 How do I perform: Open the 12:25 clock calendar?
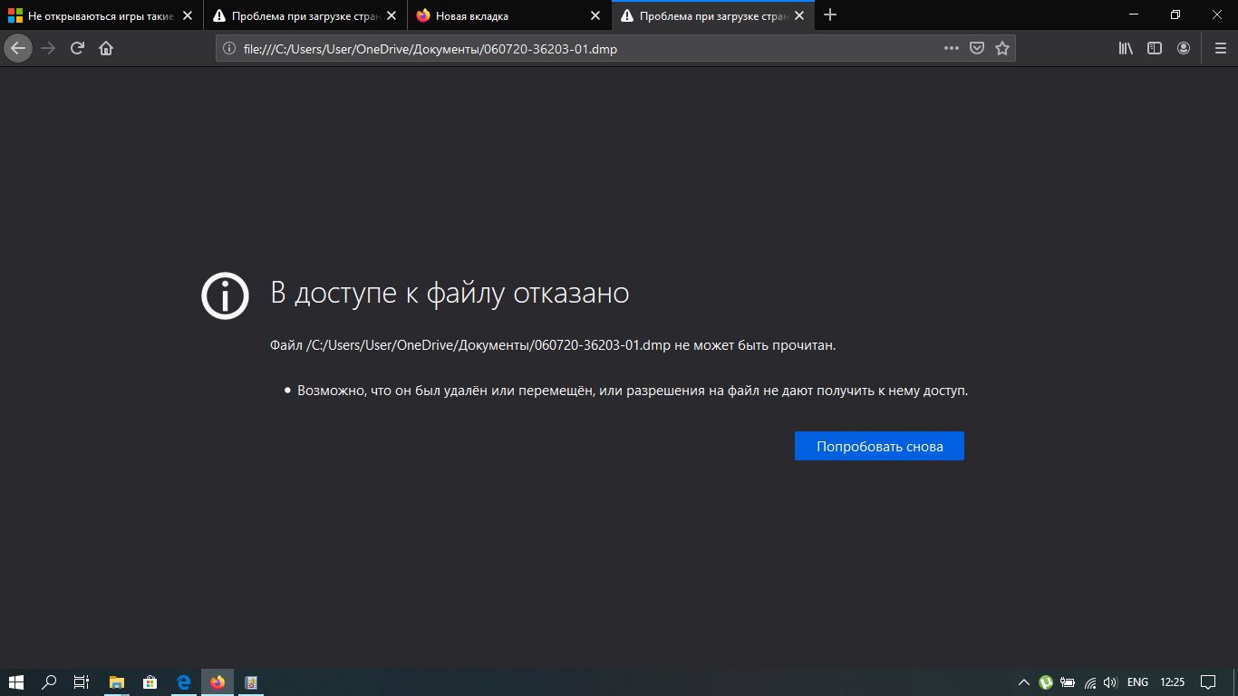[x=1173, y=682]
